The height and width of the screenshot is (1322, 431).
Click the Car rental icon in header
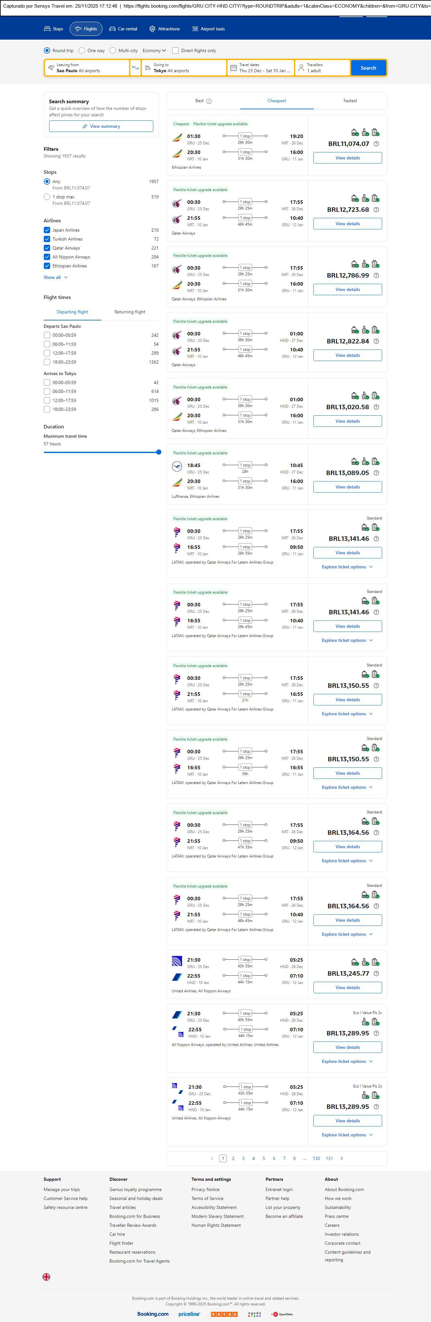[x=112, y=29]
